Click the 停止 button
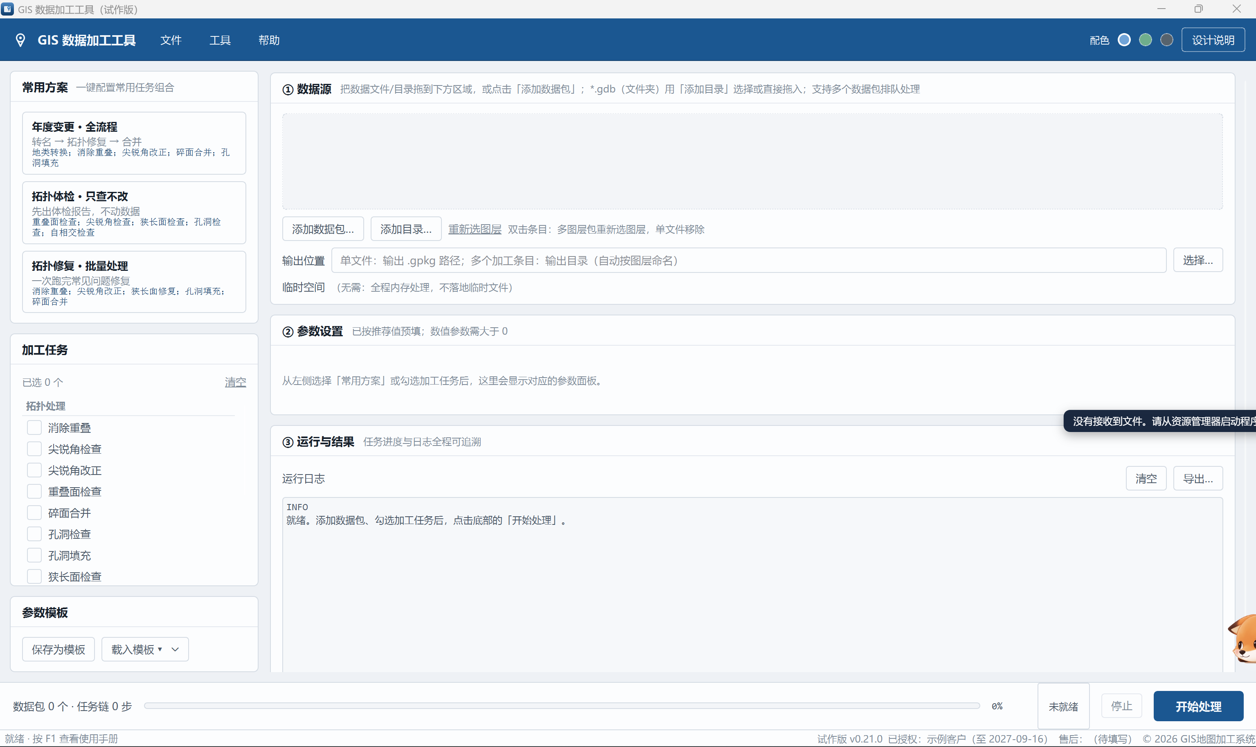1256x747 pixels. pyautogui.click(x=1121, y=706)
